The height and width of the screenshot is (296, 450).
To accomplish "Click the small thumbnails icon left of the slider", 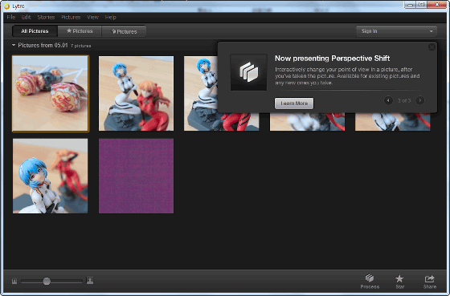I will (x=14, y=282).
